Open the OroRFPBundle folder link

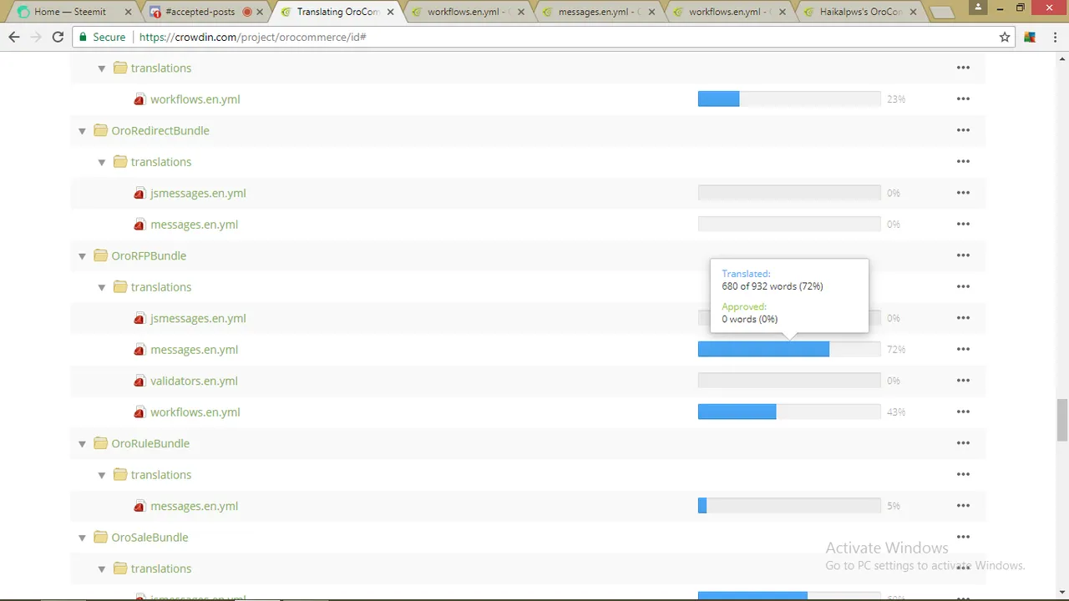tap(149, 255)
